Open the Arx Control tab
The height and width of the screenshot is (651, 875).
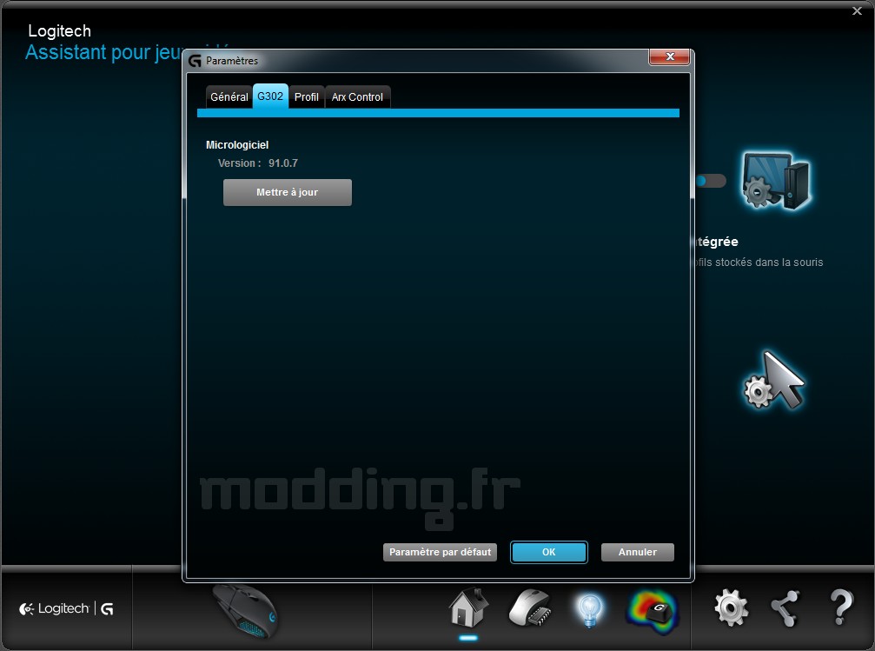tap(357, 97)
